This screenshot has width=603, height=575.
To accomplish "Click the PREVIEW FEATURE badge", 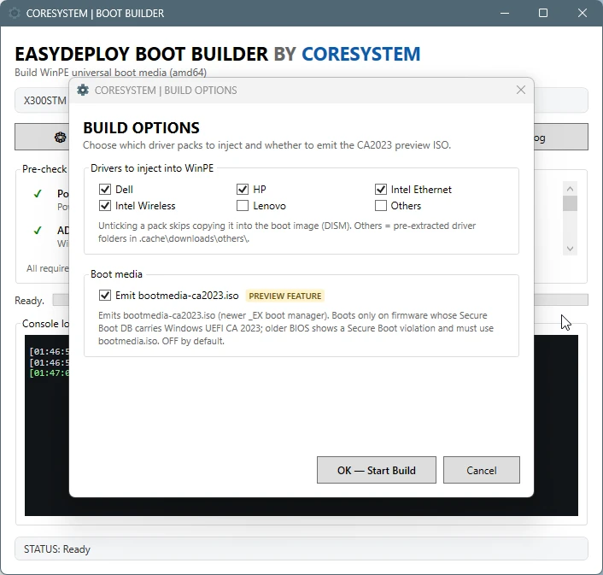I will 285,296.
